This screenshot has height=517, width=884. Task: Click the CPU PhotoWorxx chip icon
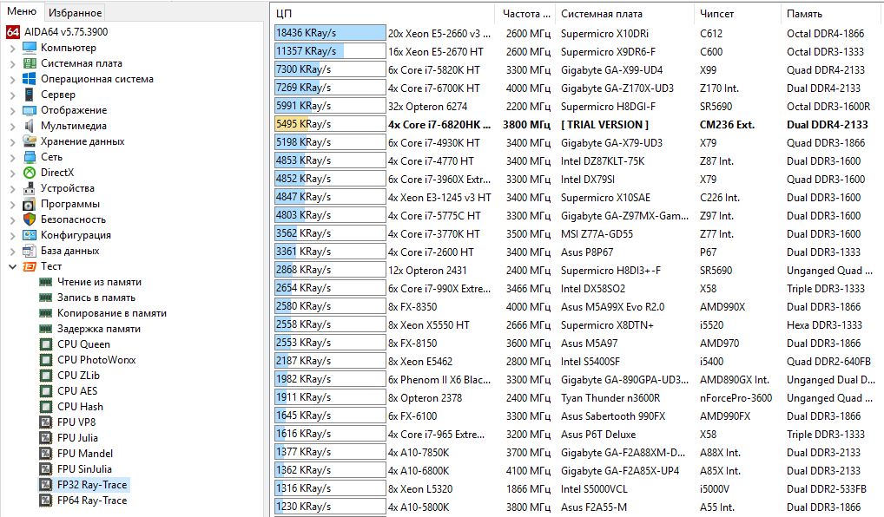(x=46, y=359)
